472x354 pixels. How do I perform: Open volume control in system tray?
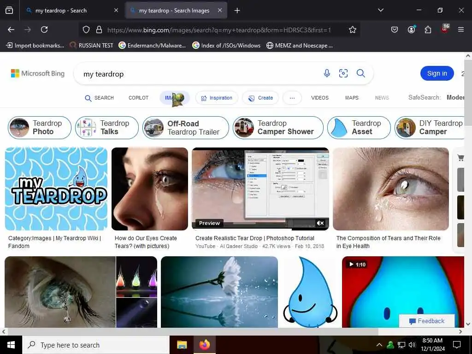point(412,345)
